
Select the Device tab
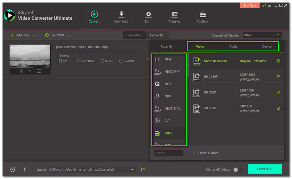267,46
